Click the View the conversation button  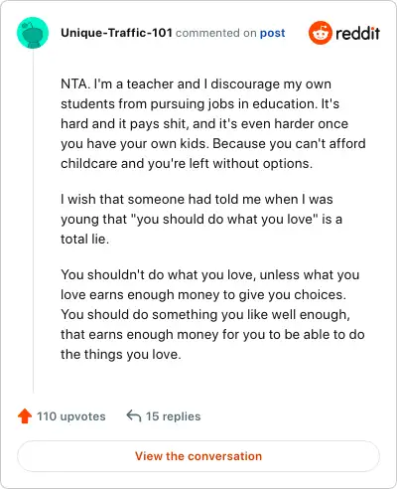[198, 456]
